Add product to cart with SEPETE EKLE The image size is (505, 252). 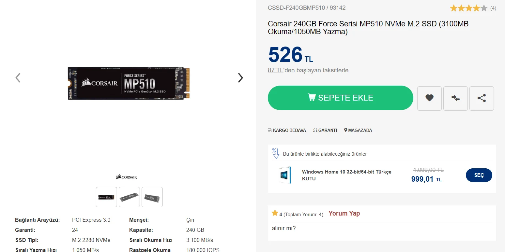click(x=340, y=98)
